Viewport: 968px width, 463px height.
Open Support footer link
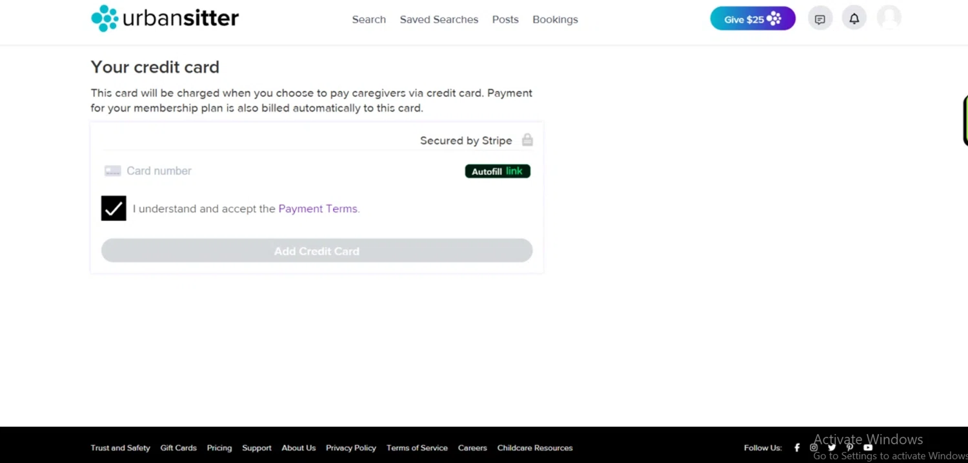pos(257,448)
